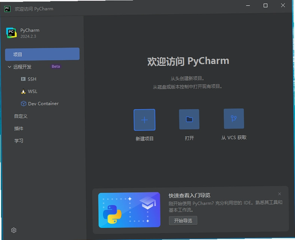Viewport: 295px width, 240px height.
Task: Collapse the 远程开发 section
Action: pos(9,67)
